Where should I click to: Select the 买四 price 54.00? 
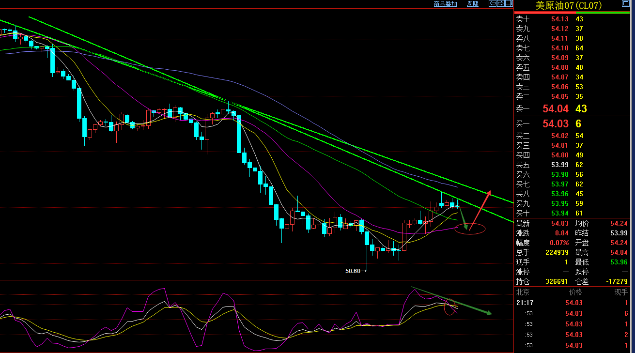560,155
